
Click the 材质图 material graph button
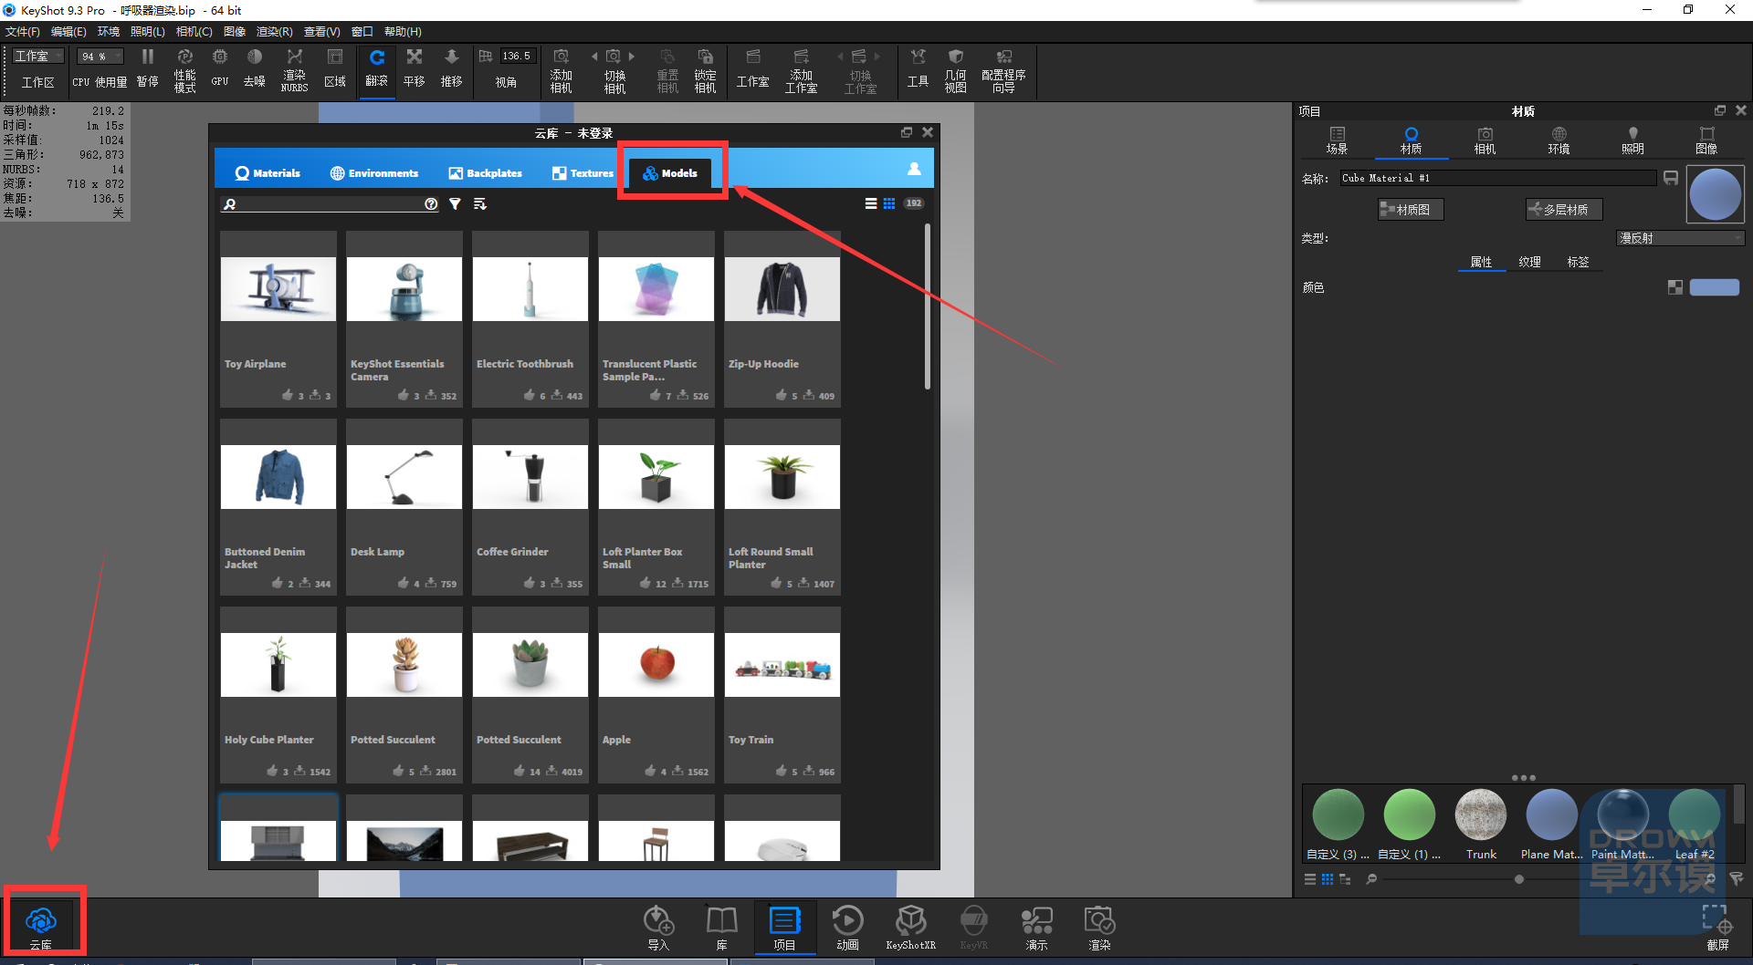[x=1411, y=210]
